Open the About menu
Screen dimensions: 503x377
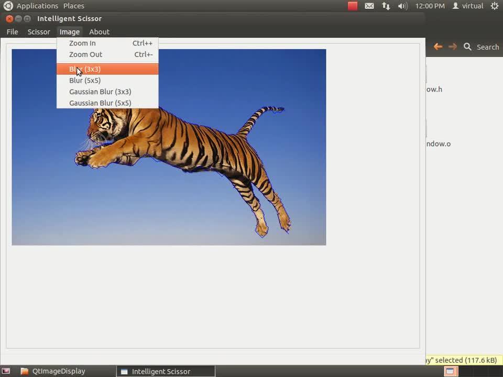pos(99,32)
